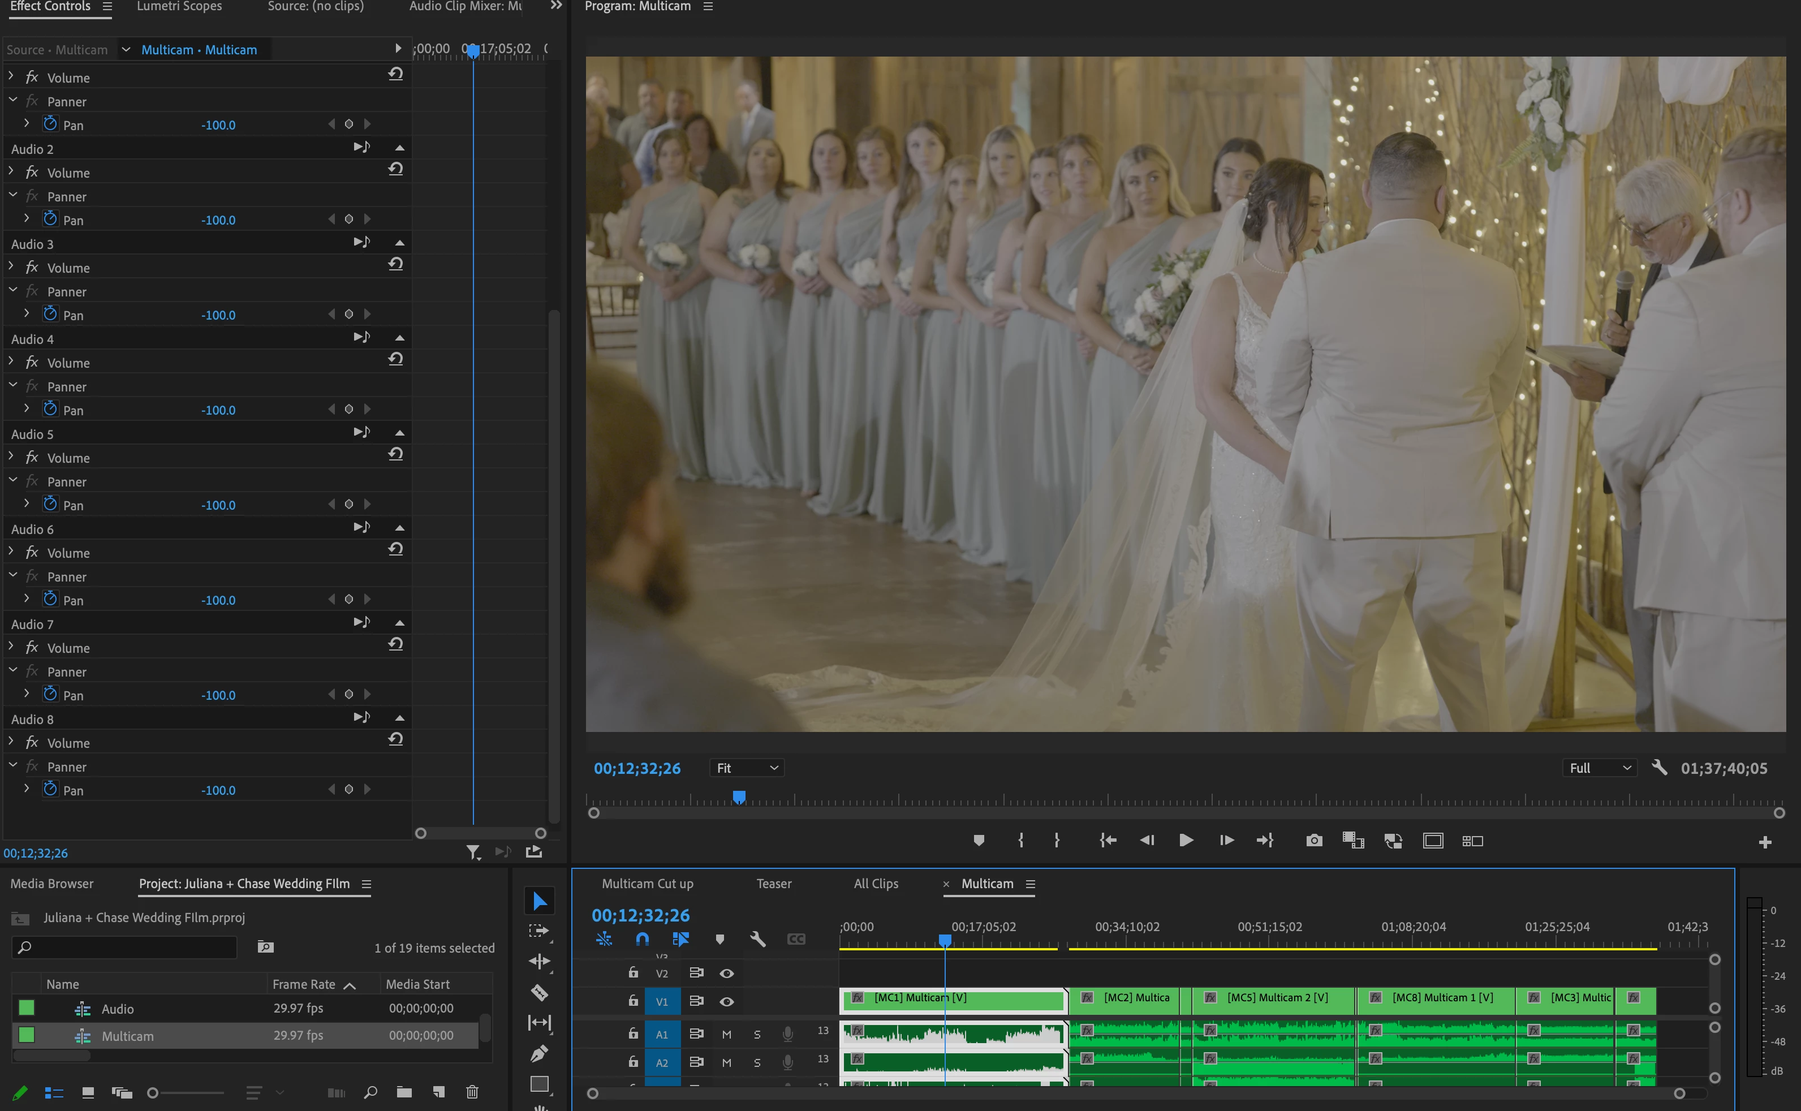Expand the Audio 2 Volume effect
1801x1111 pixels.
11,172
